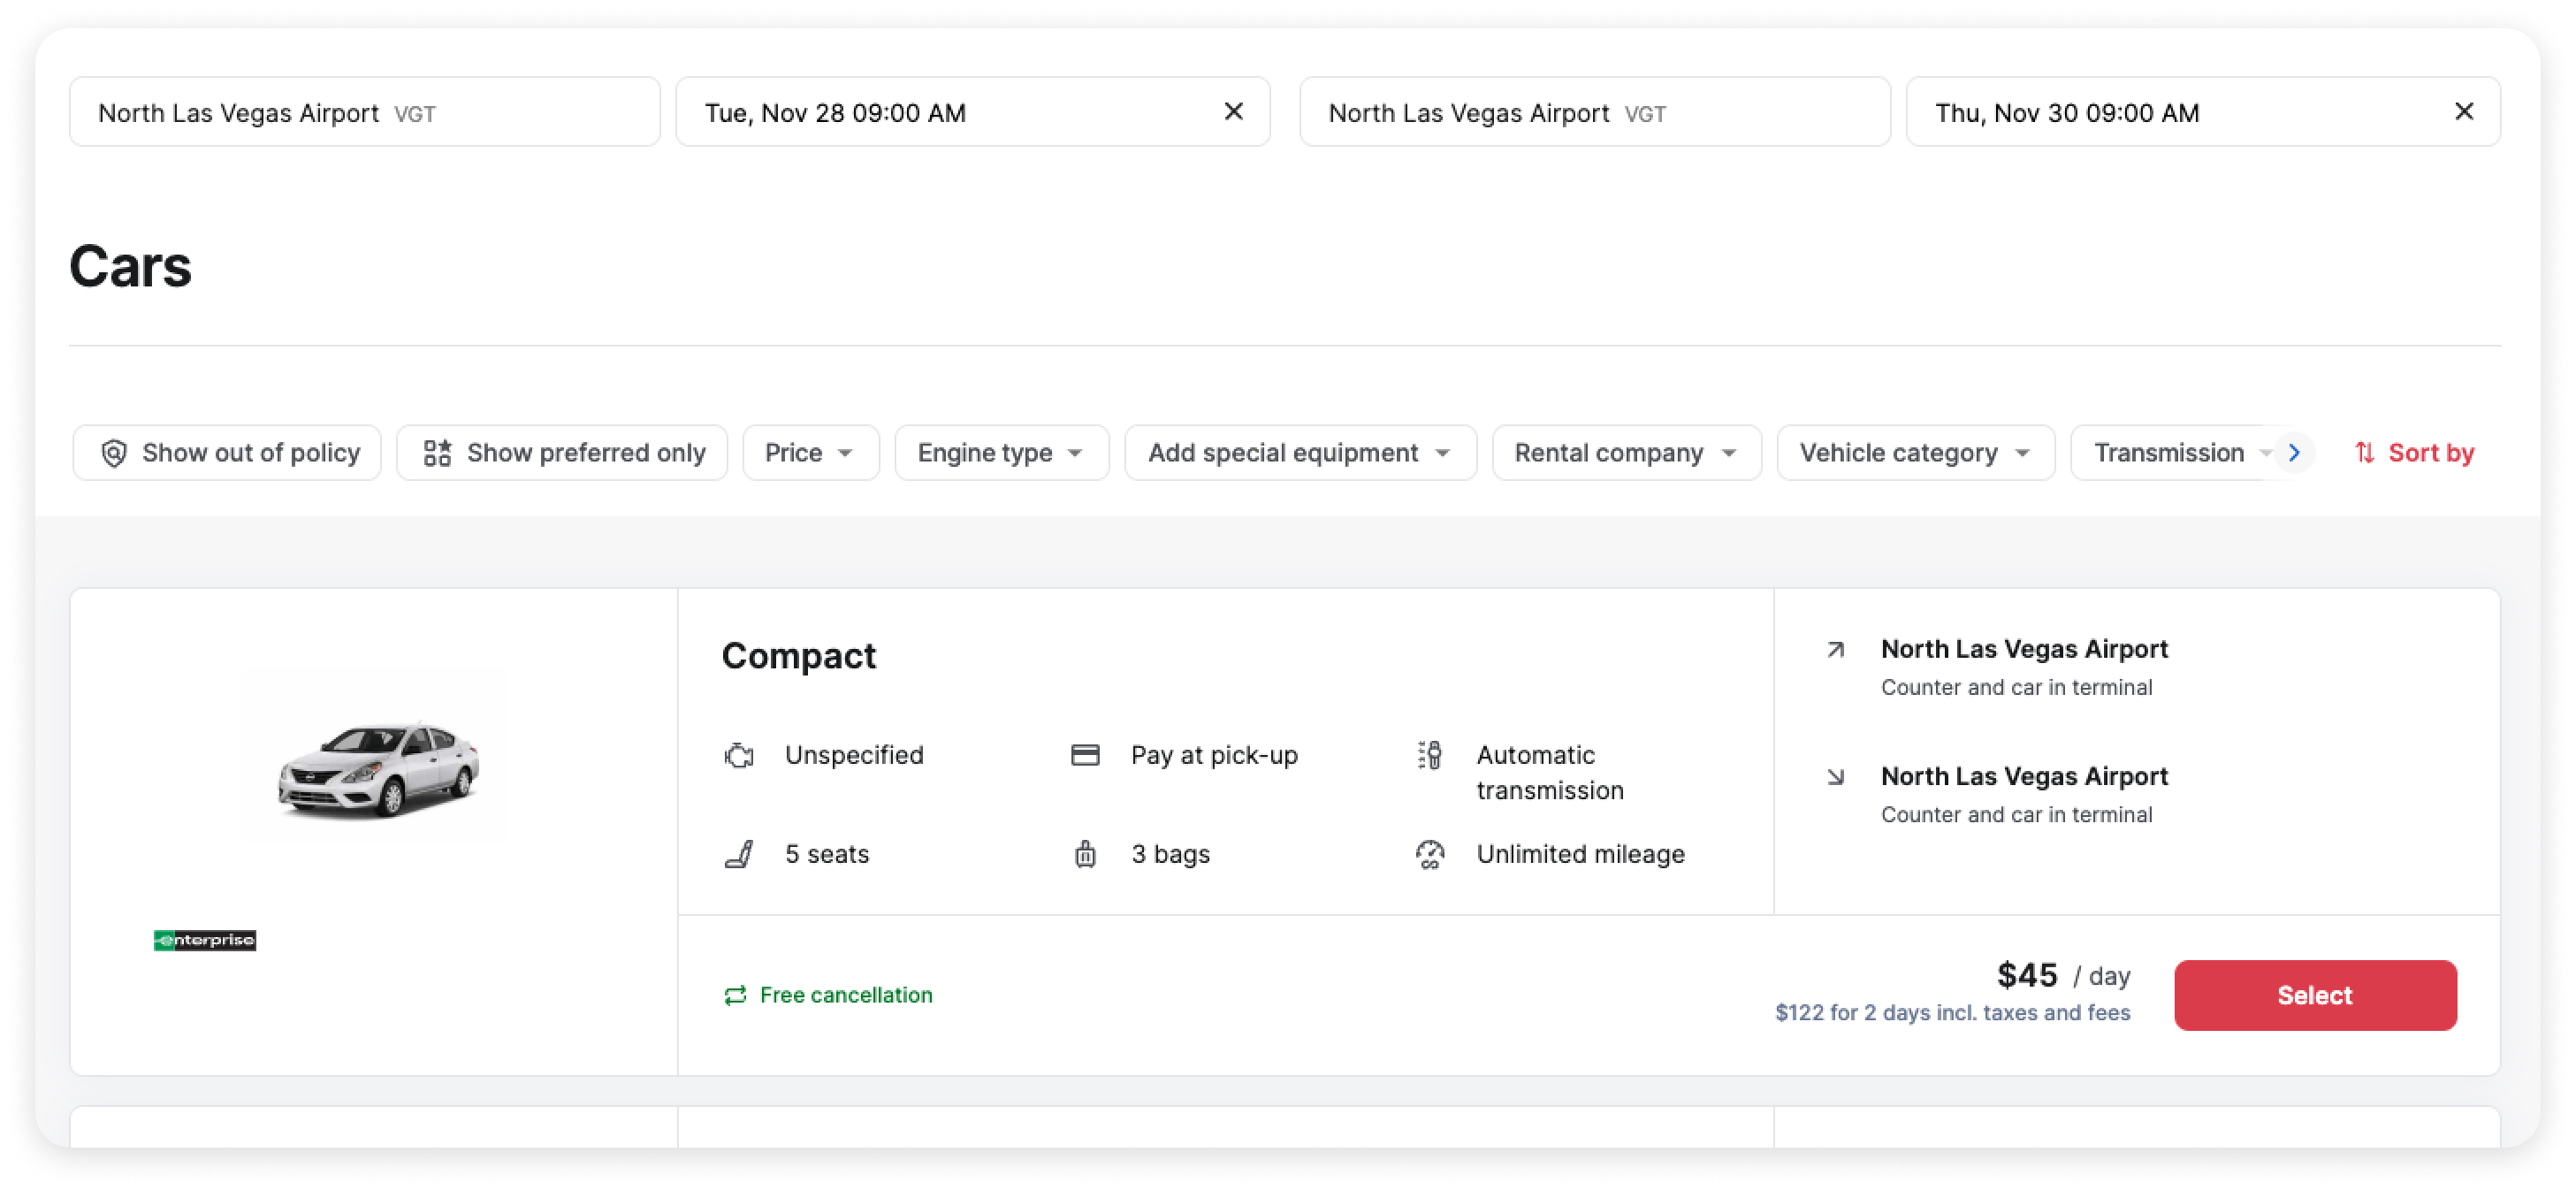Open the Rental company dropdown
2576x1190 pixels.
point(1626,453)
